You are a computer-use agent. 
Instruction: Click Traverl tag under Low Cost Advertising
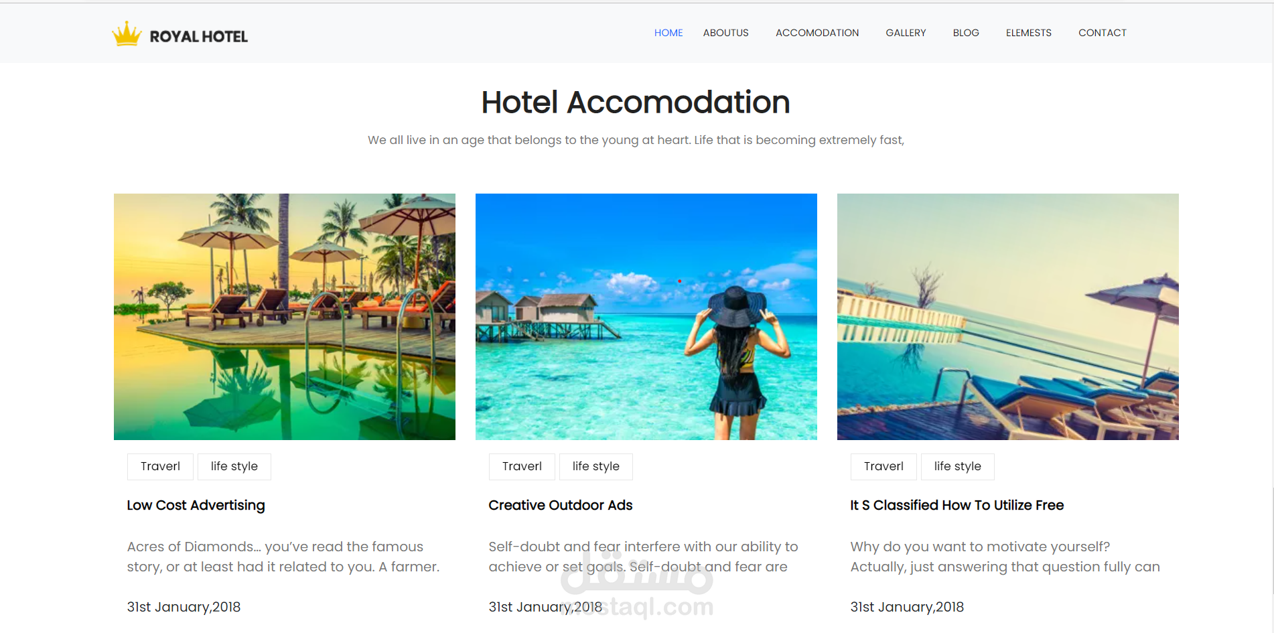pos(160,466)
